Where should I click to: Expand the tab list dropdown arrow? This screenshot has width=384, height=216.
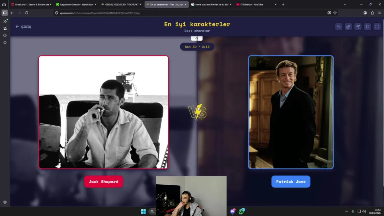point(344,4)
